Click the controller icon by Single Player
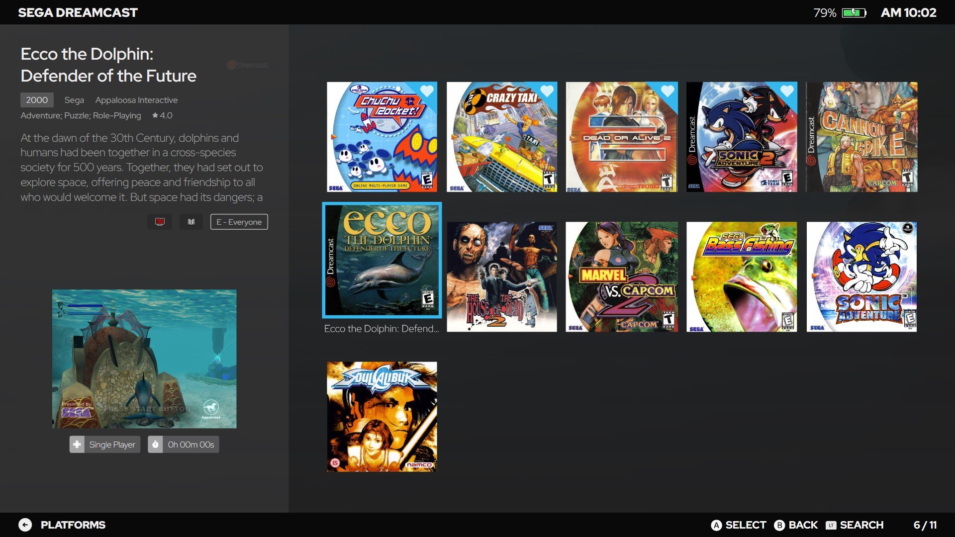 point(77,445)
